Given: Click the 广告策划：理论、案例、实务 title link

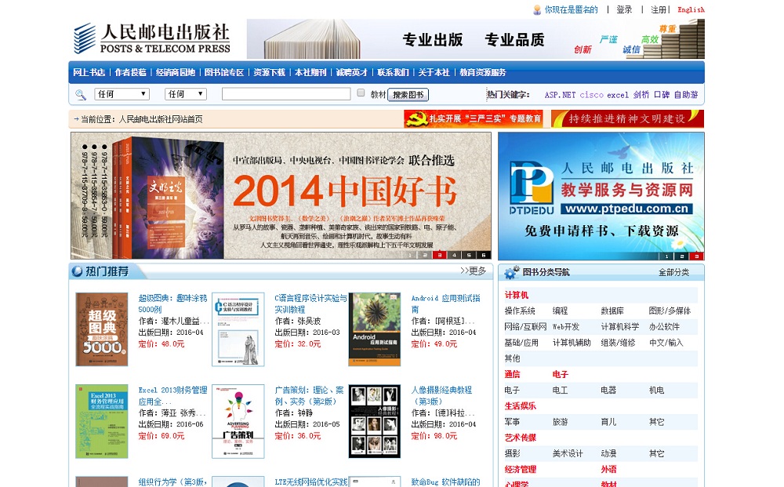Looking at the screenshot, I should [x=309, y=395].
